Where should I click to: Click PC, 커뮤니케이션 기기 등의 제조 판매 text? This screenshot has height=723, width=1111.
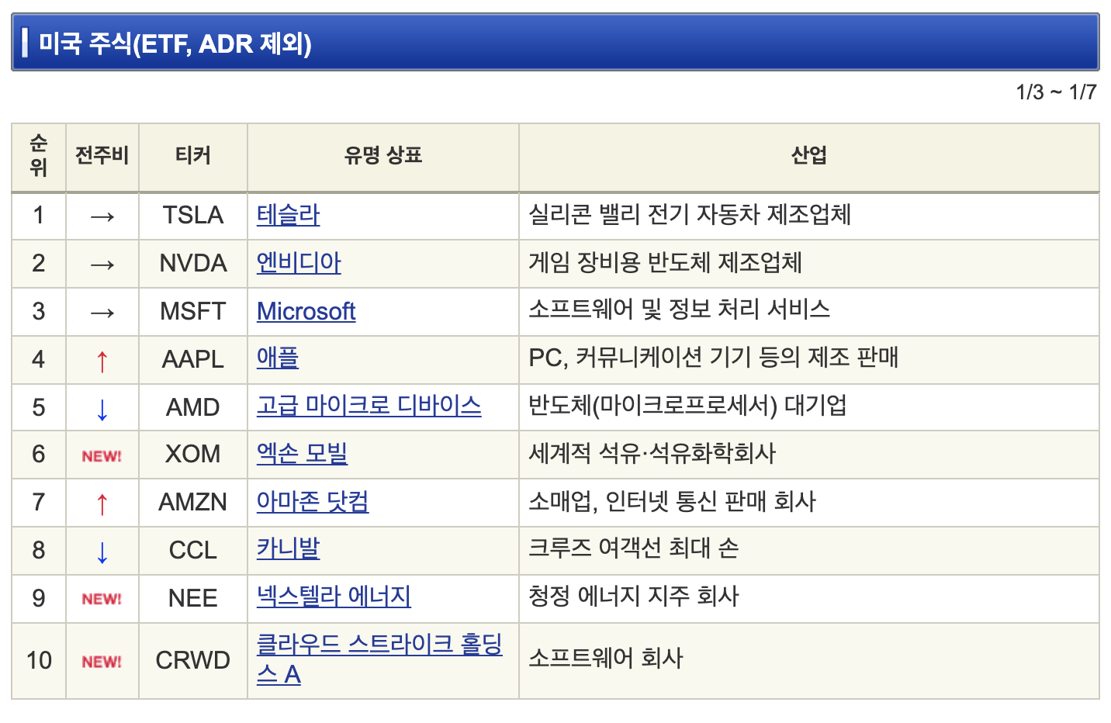pos(713,358)
